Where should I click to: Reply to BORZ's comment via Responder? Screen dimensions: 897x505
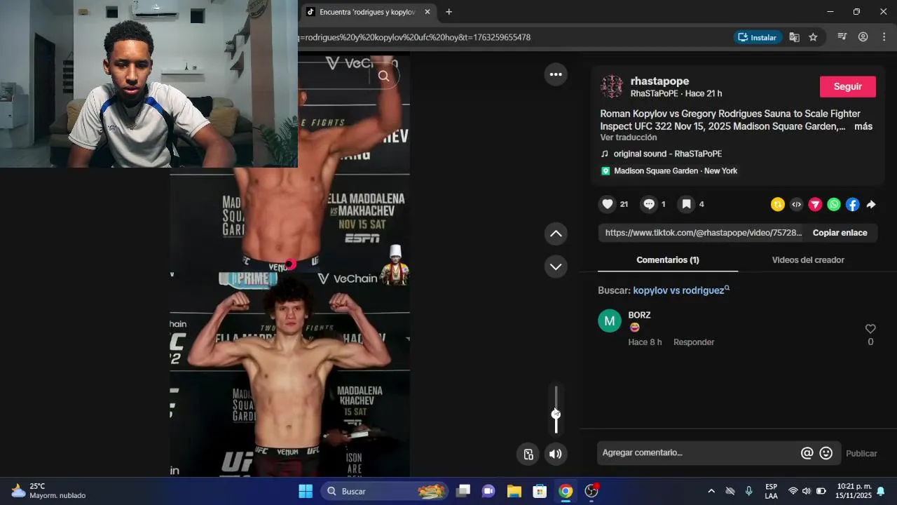(694, 342)
